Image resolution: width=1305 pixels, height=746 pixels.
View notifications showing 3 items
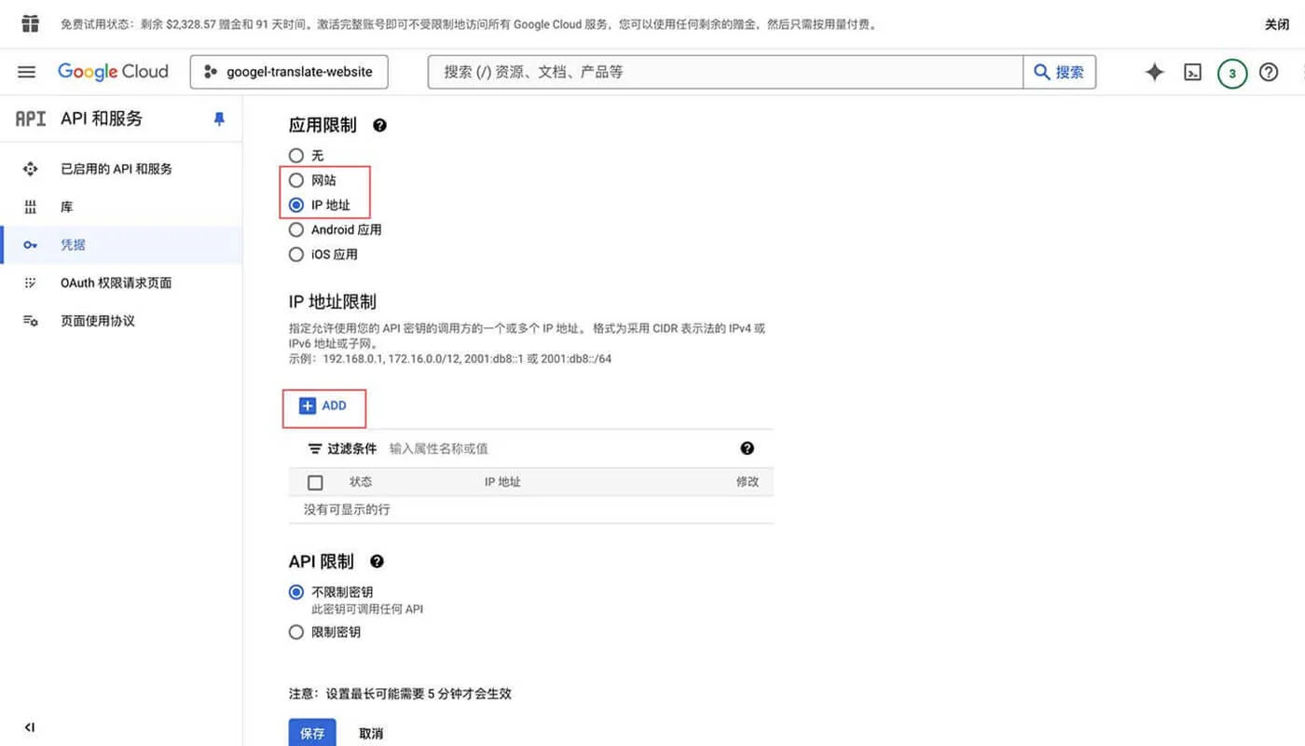pos(1231,72)
